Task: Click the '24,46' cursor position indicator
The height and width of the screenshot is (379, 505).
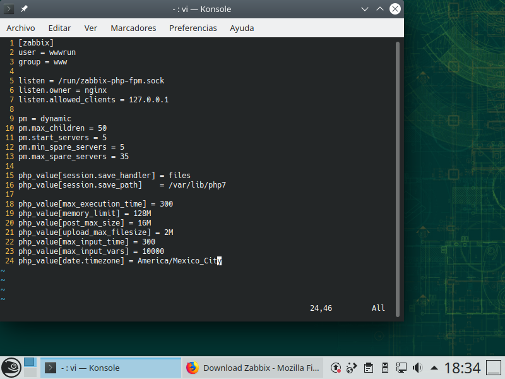Action: tap(321, 308)
